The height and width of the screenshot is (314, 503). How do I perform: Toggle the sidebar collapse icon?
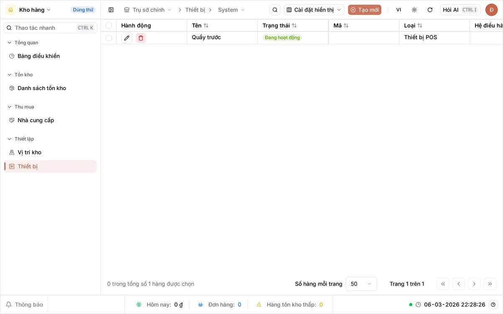pos(111,10)
